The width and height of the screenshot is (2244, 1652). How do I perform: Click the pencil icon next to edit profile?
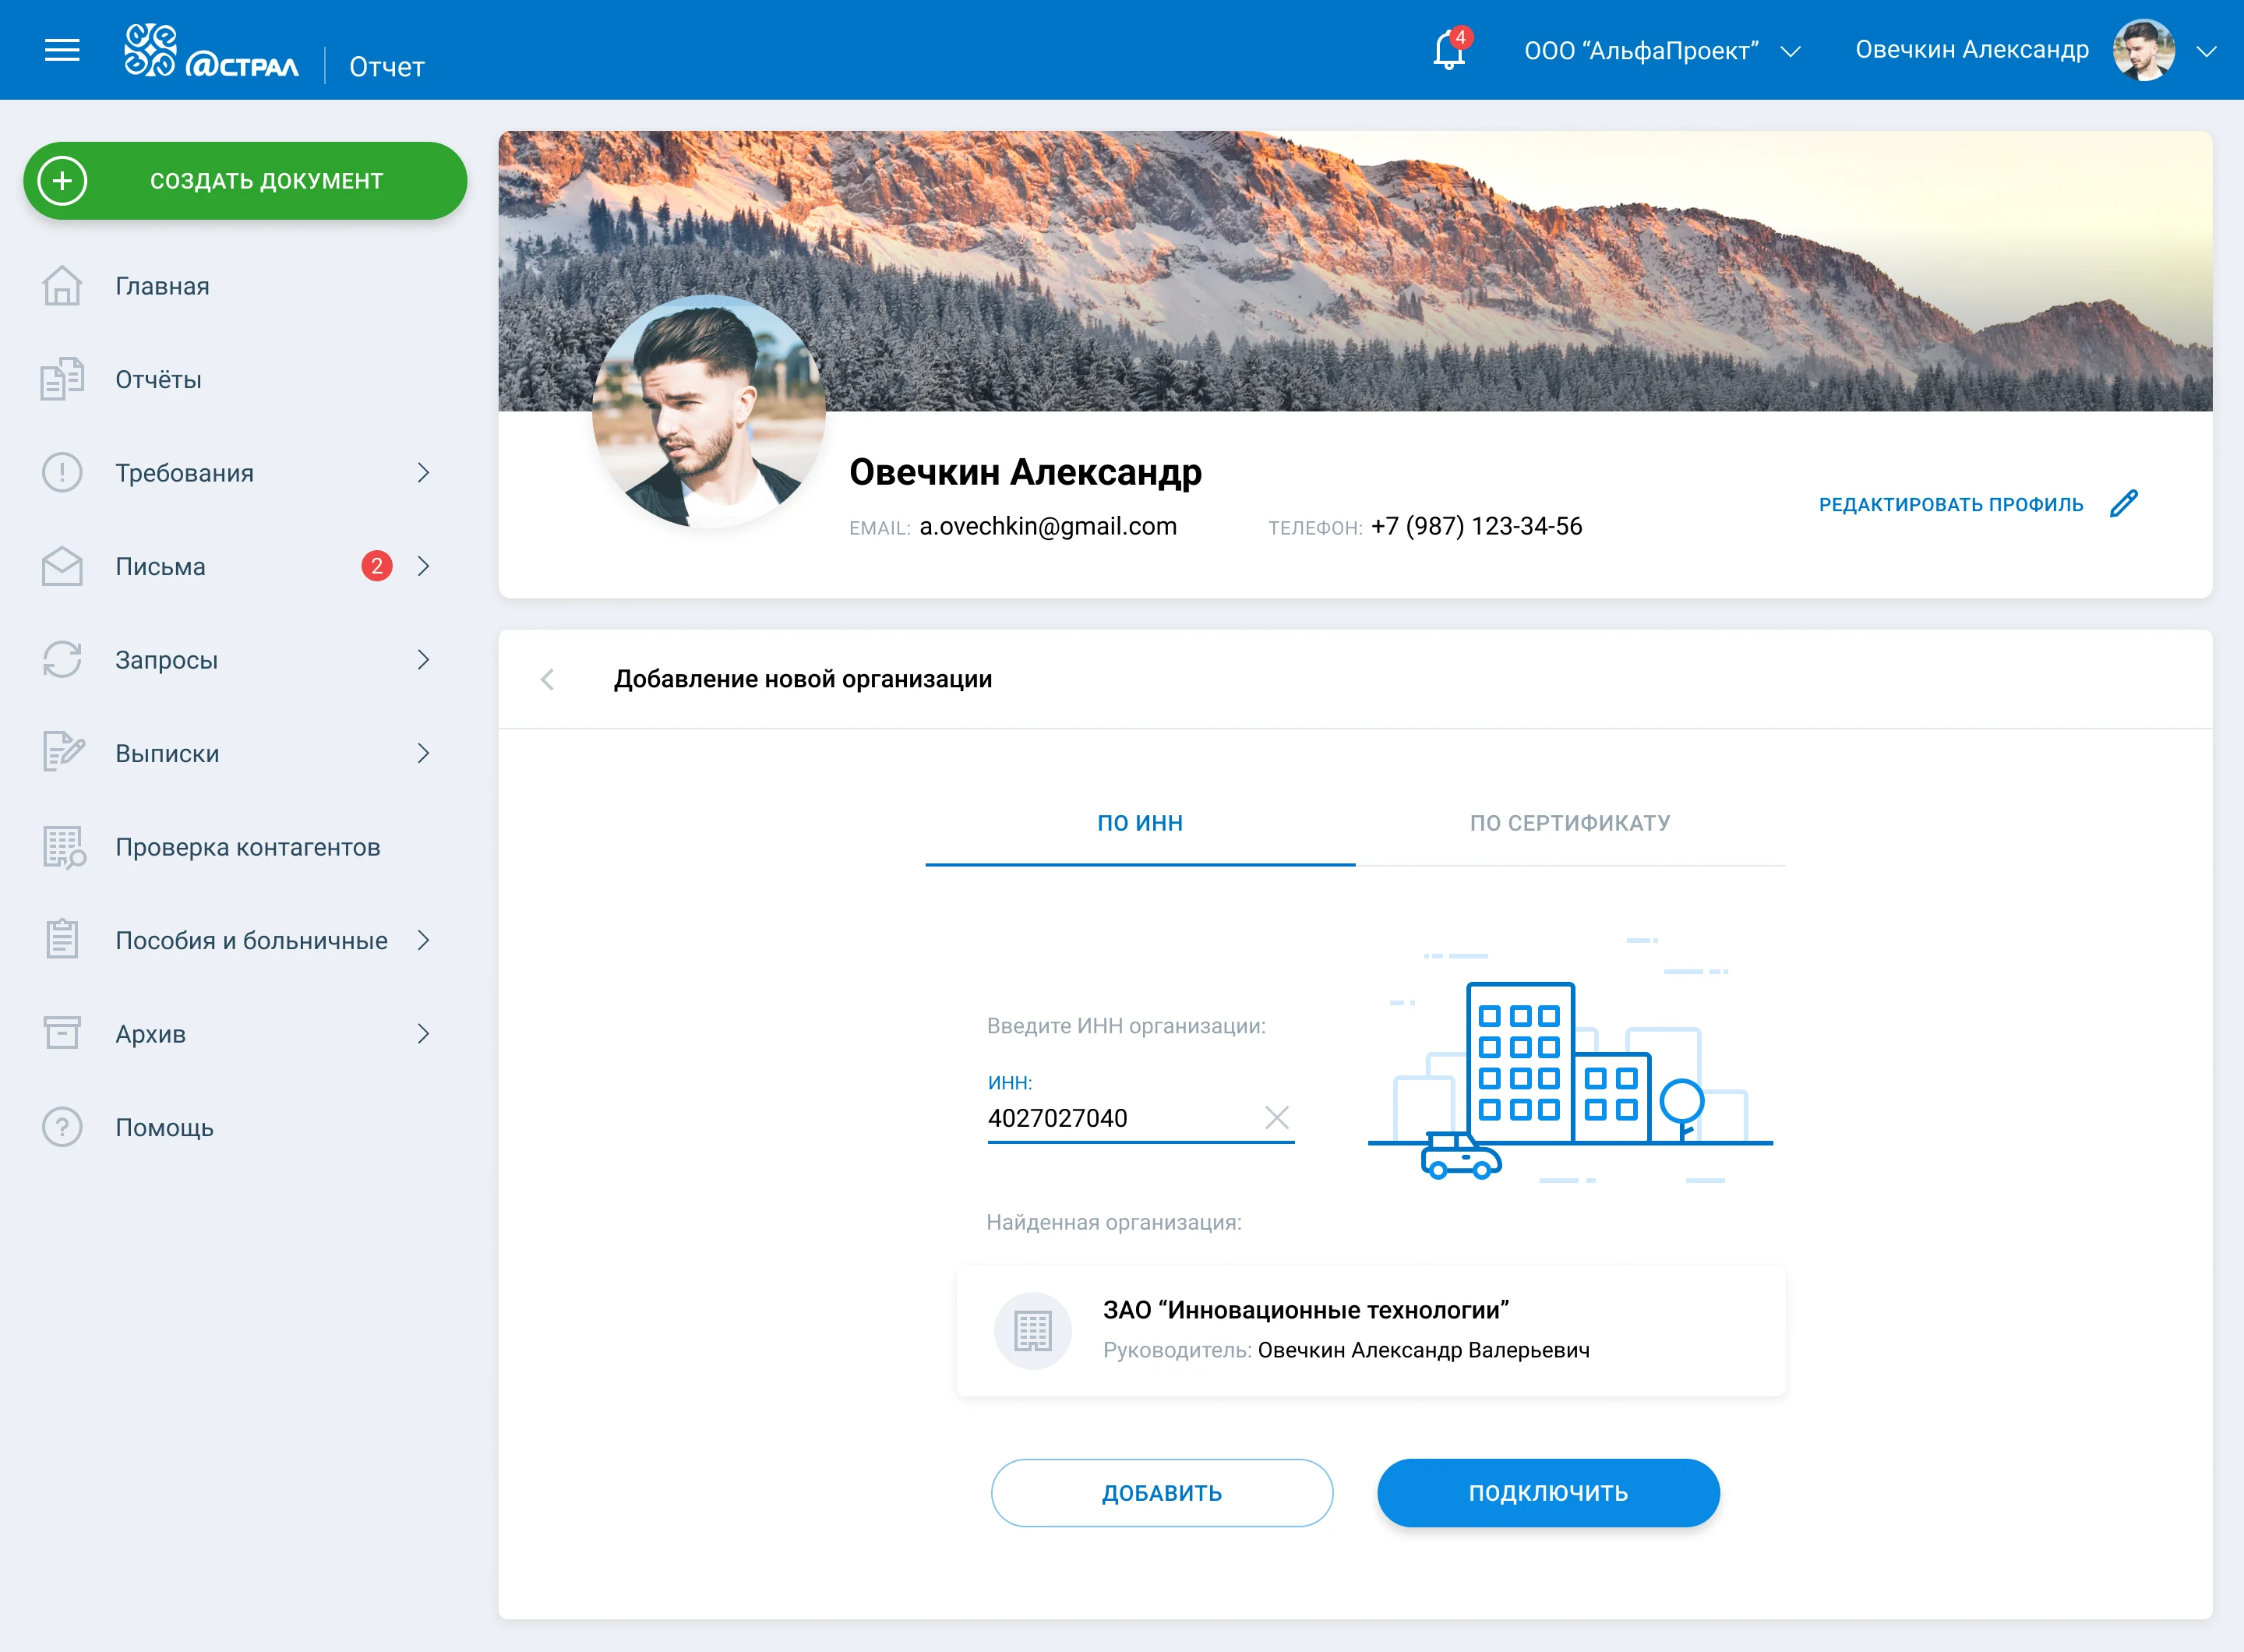click(x=2124, y=503)
